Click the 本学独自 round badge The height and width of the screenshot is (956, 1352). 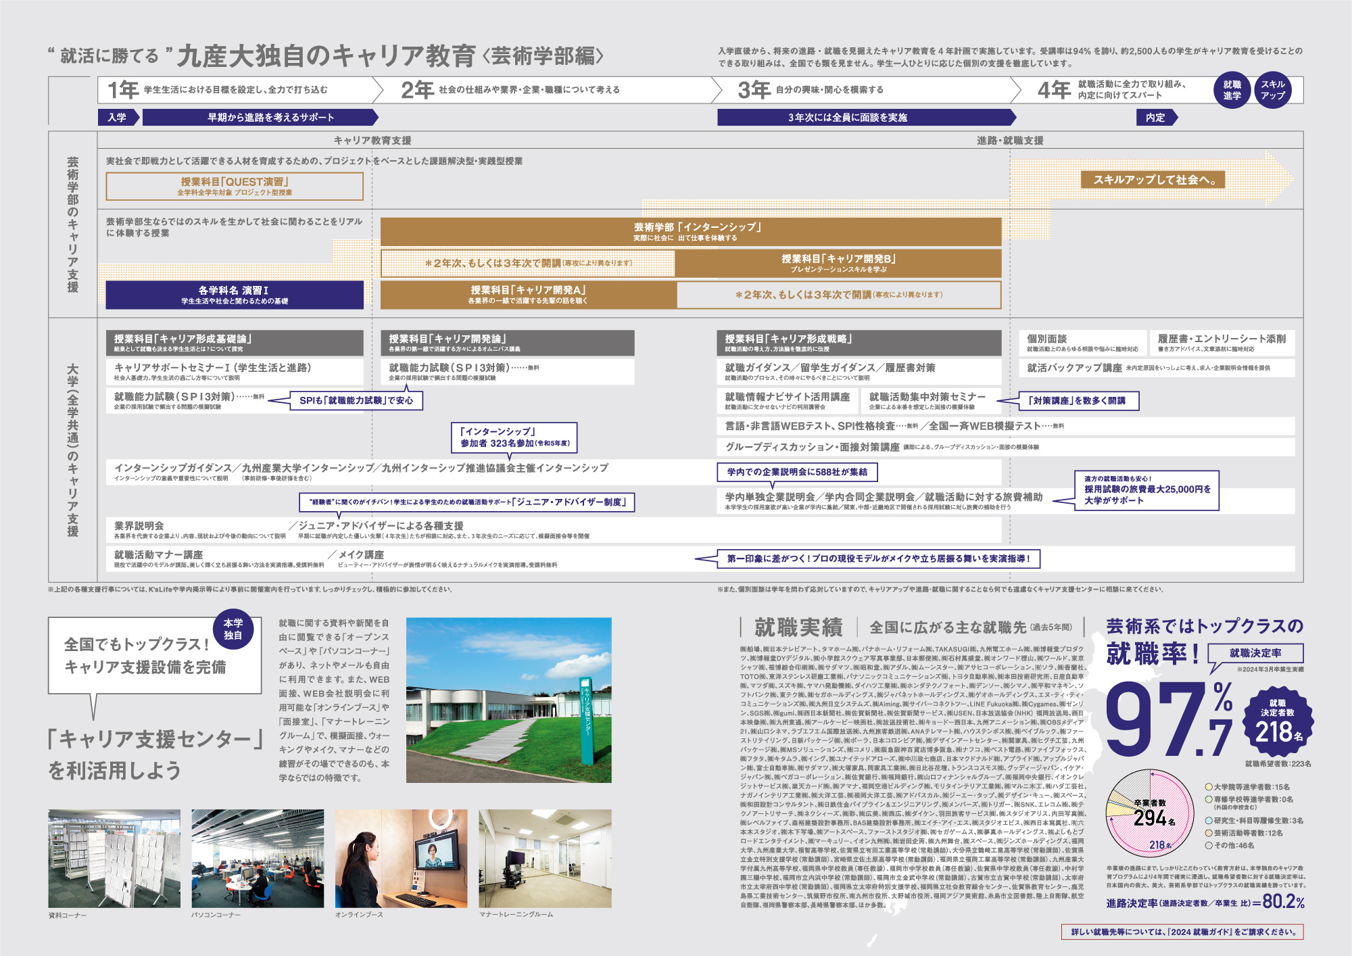[x=233, y=629]
